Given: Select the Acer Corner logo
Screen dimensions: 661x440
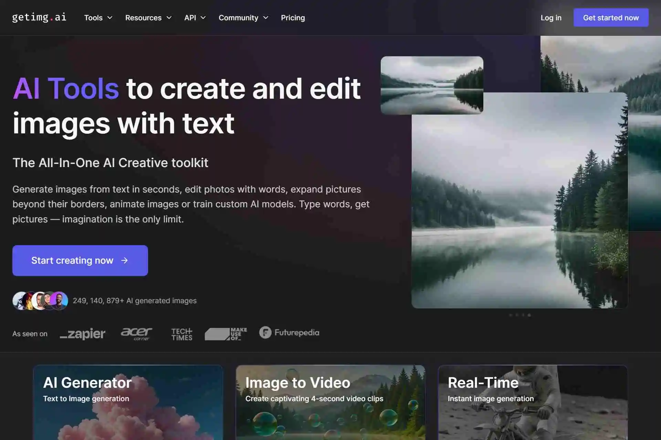Looking at the screenshot, I should 136,333.
